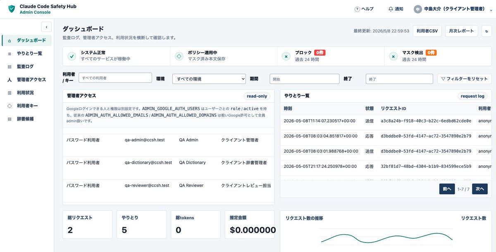This screenshot has width=496, height=252.
Task: Download the 利用者CSV export
Action: [427, 31]
